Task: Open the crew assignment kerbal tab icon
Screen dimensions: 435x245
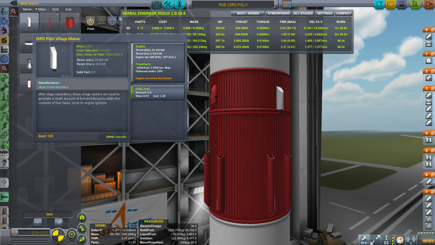Action: click(179, 4)
